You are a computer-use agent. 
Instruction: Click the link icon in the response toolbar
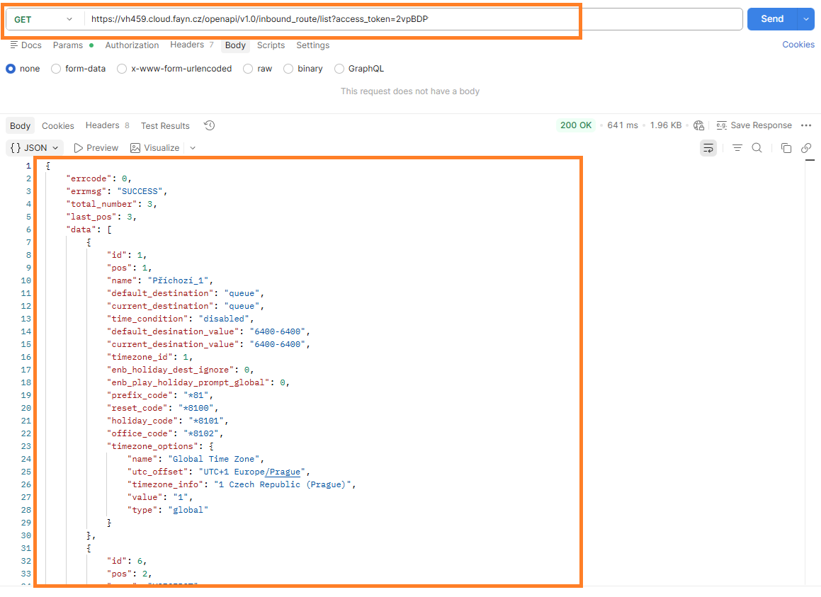[x=806, y=148]
